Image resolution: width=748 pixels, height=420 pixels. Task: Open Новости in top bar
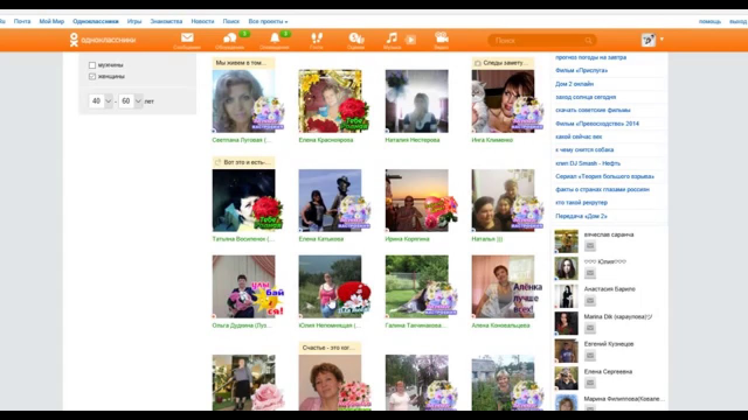pyautogui.click(x=203, y=22)
